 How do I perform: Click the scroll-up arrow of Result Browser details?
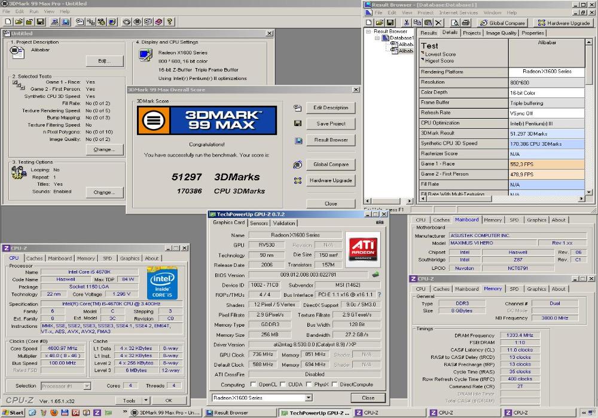[588, 42]
